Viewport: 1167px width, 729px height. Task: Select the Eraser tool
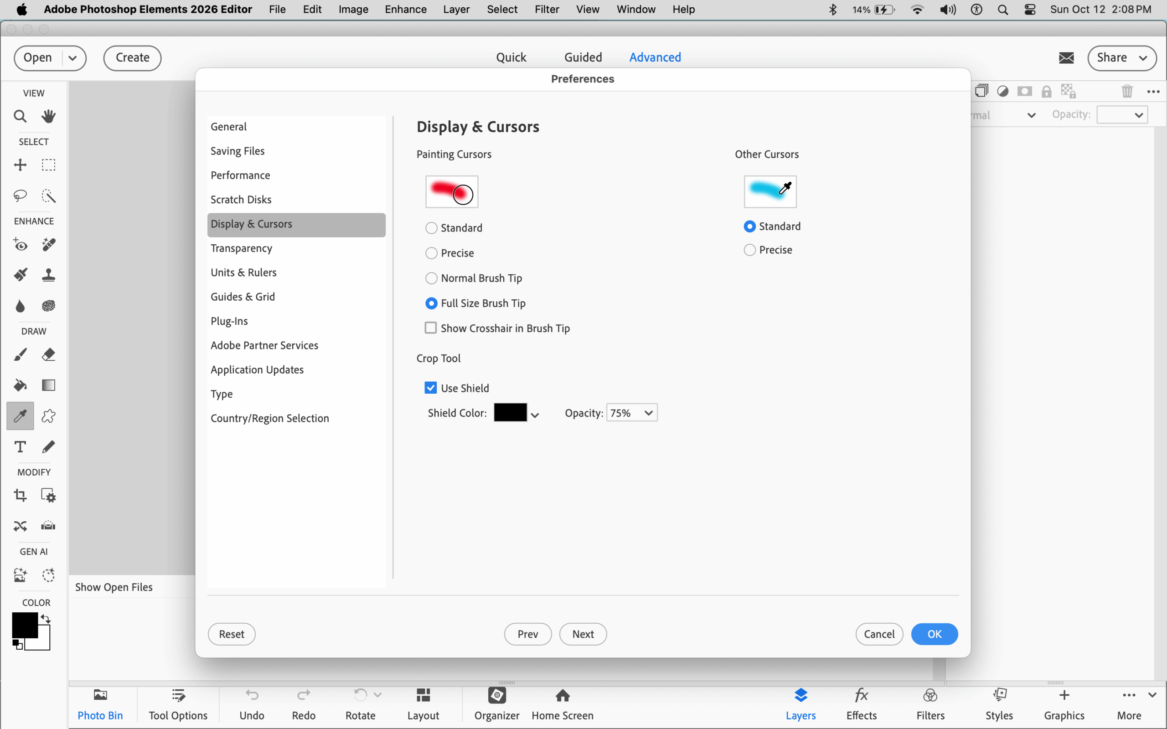click(x=49, y=354)
